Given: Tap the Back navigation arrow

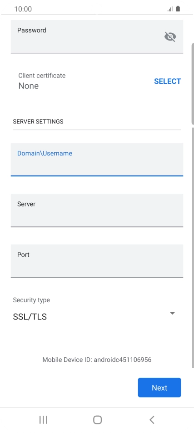Looking at the screenshot, I should [x=152, y=420].
